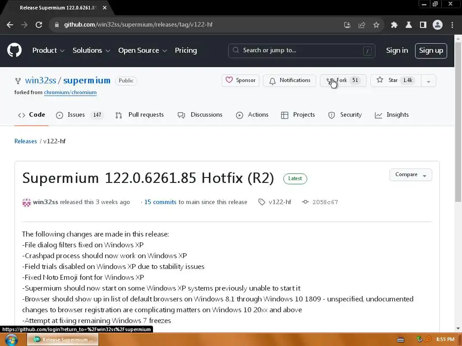Image resolution: width=462 pixels, height=346 pixels.
Task: Click the browser back arrow
Action: 10,25
